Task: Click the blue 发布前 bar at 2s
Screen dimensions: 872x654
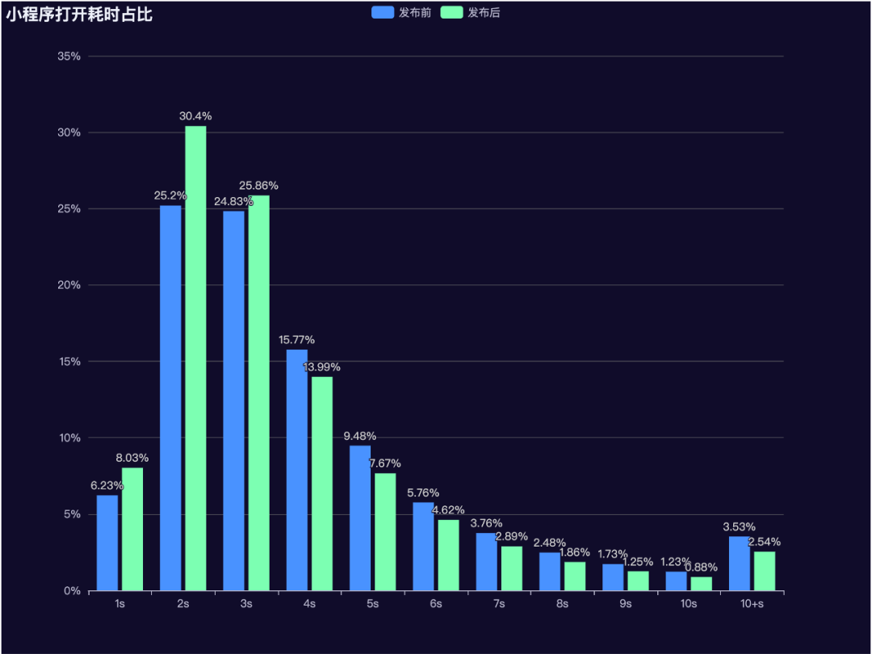Action: (x=170, y=398)
